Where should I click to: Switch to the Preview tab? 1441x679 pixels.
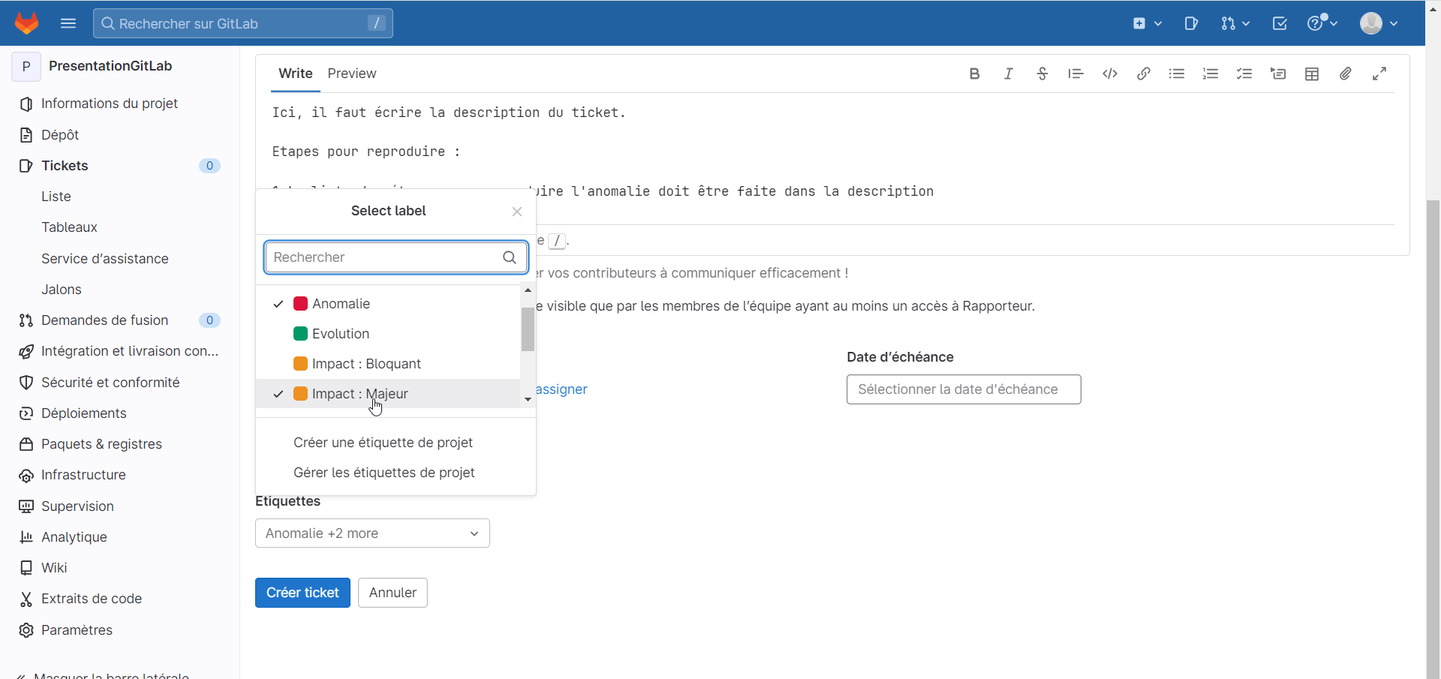coord(351,74)
